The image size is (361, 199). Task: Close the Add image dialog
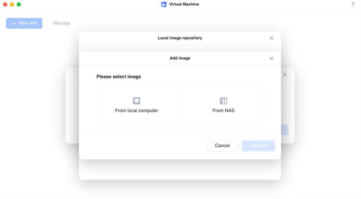click(x=271, y=59)
